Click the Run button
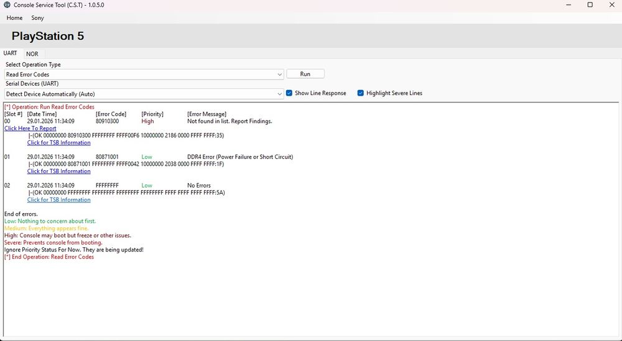Image resolution: width=622 pixels, height=341 pixels. click(x=305, y=74)
